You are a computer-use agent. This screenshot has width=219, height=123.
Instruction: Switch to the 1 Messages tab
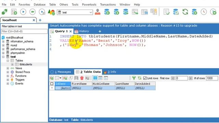61,72
